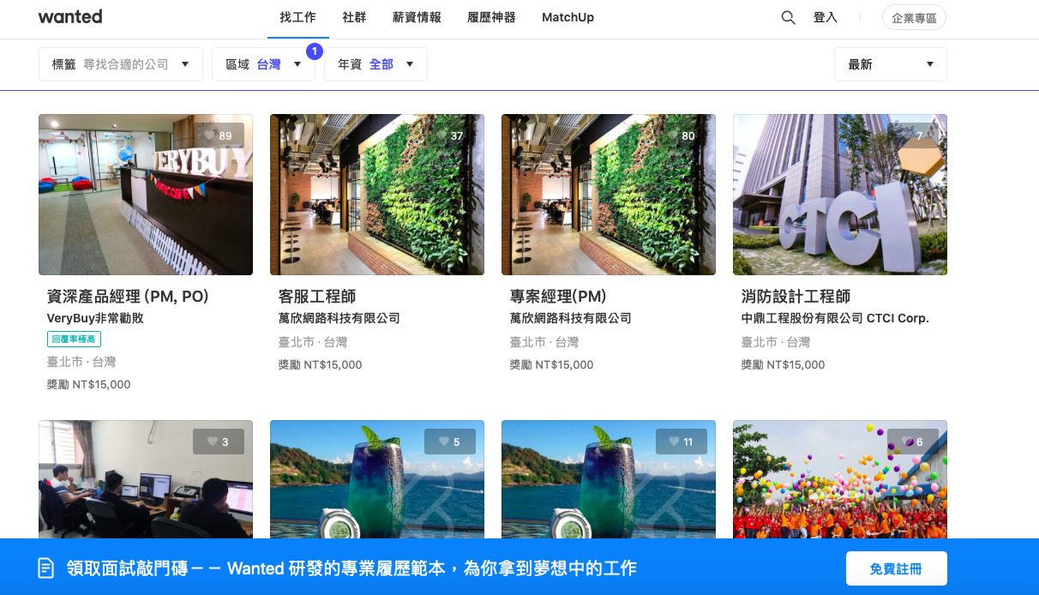Open the job title 資深產品經理 (PM, PO)
This screenshot has height=595, width=1039.
pos(129,297)
